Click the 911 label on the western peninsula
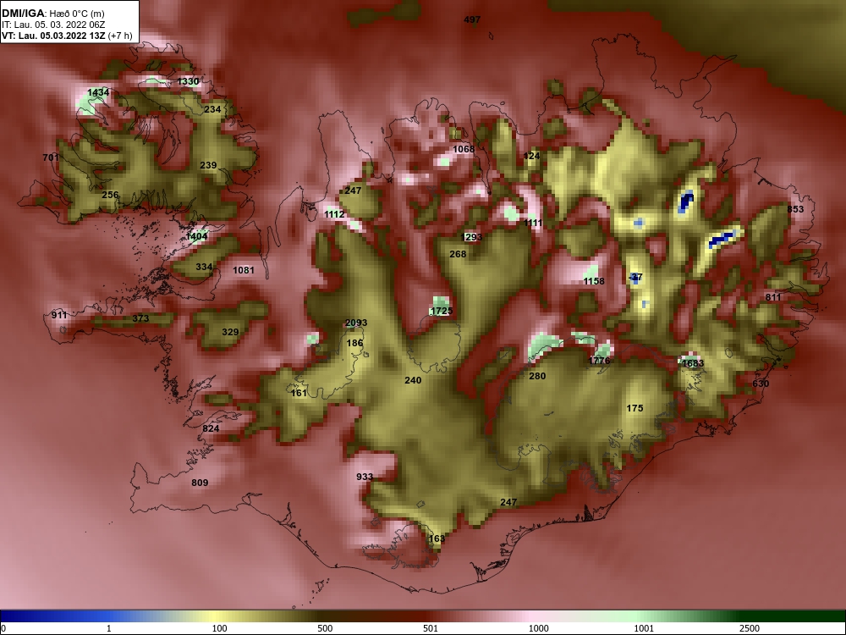Image resolution: width=846 pixels, height=635 pixels. (x=59, y=315)
